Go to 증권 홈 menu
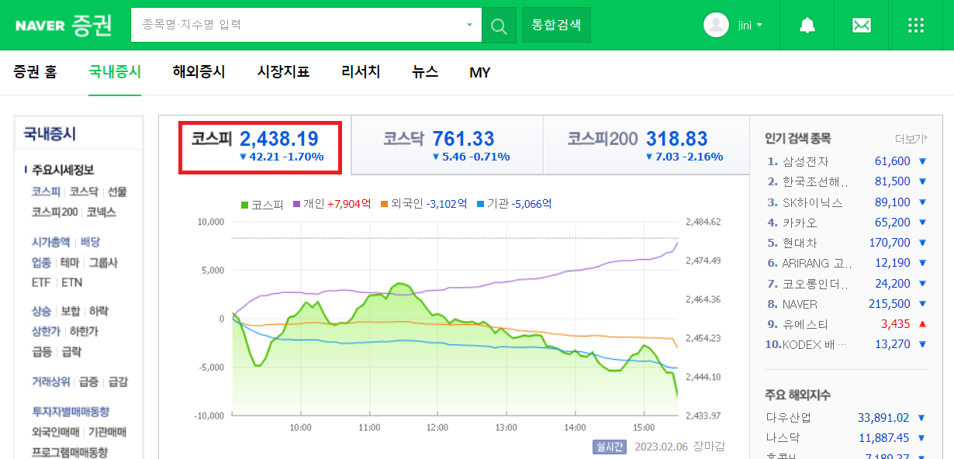 click(35, 72)
